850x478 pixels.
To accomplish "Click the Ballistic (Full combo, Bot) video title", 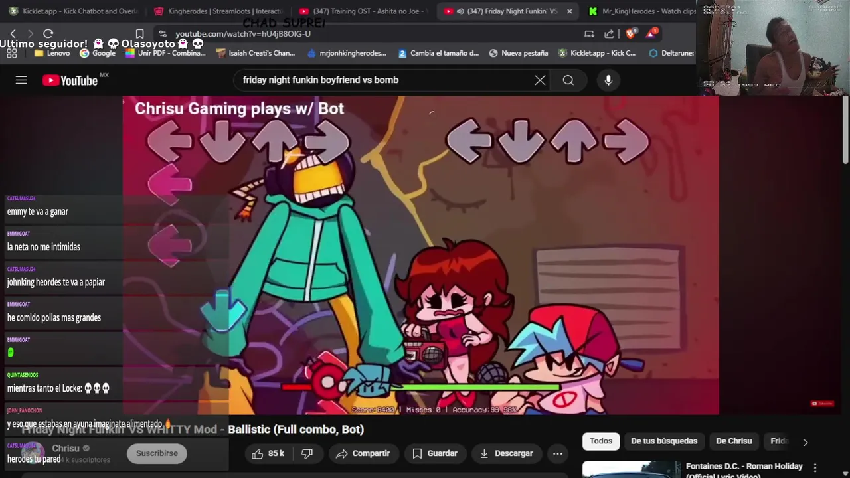I will click(x=296, y=430).
